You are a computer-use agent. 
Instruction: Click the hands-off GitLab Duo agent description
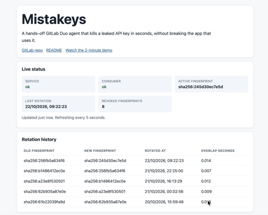click(x=116, y=37)
